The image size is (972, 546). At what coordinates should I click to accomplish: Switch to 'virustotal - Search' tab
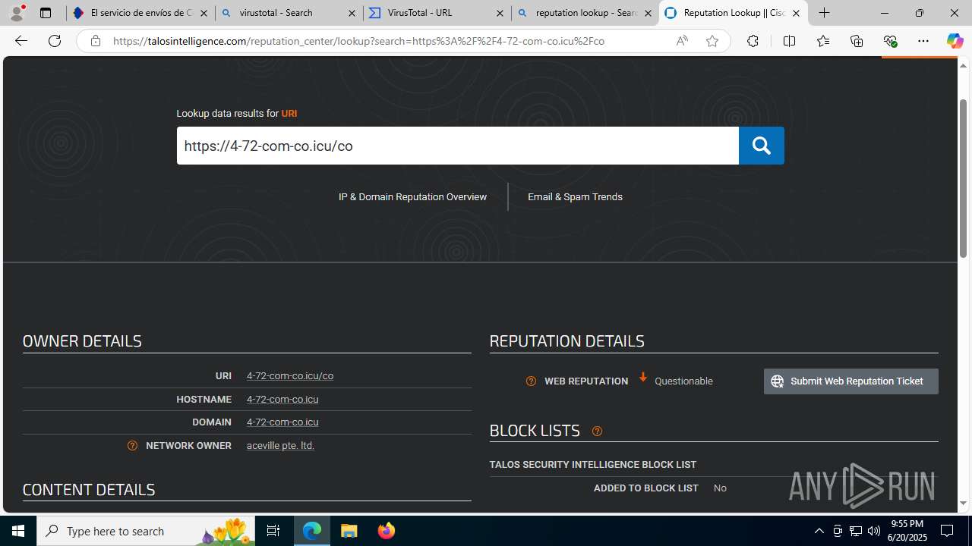point(289,13)
